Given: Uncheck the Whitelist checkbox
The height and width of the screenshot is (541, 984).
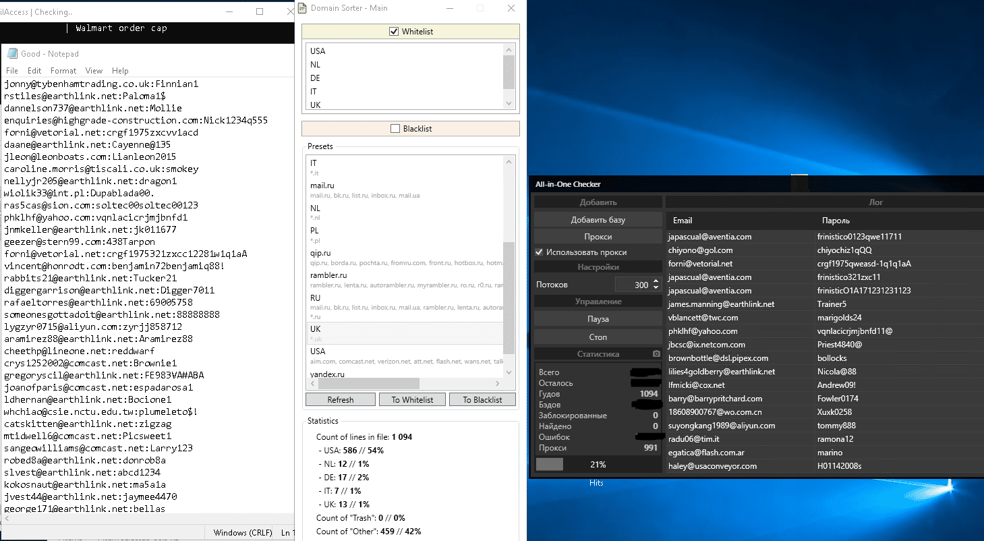Looking at the screenshot, I should click(395, 32).
